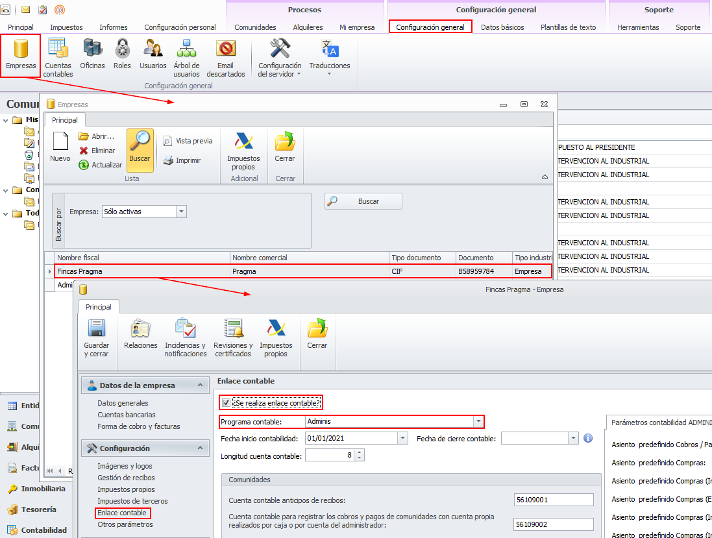Click the Buscar button in the search panel

[x=363, y=201]
